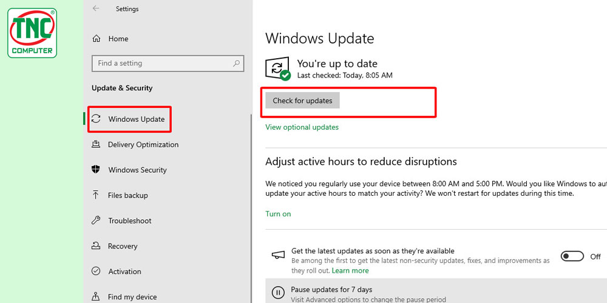Open Troubleshoot section

point(130,221)
